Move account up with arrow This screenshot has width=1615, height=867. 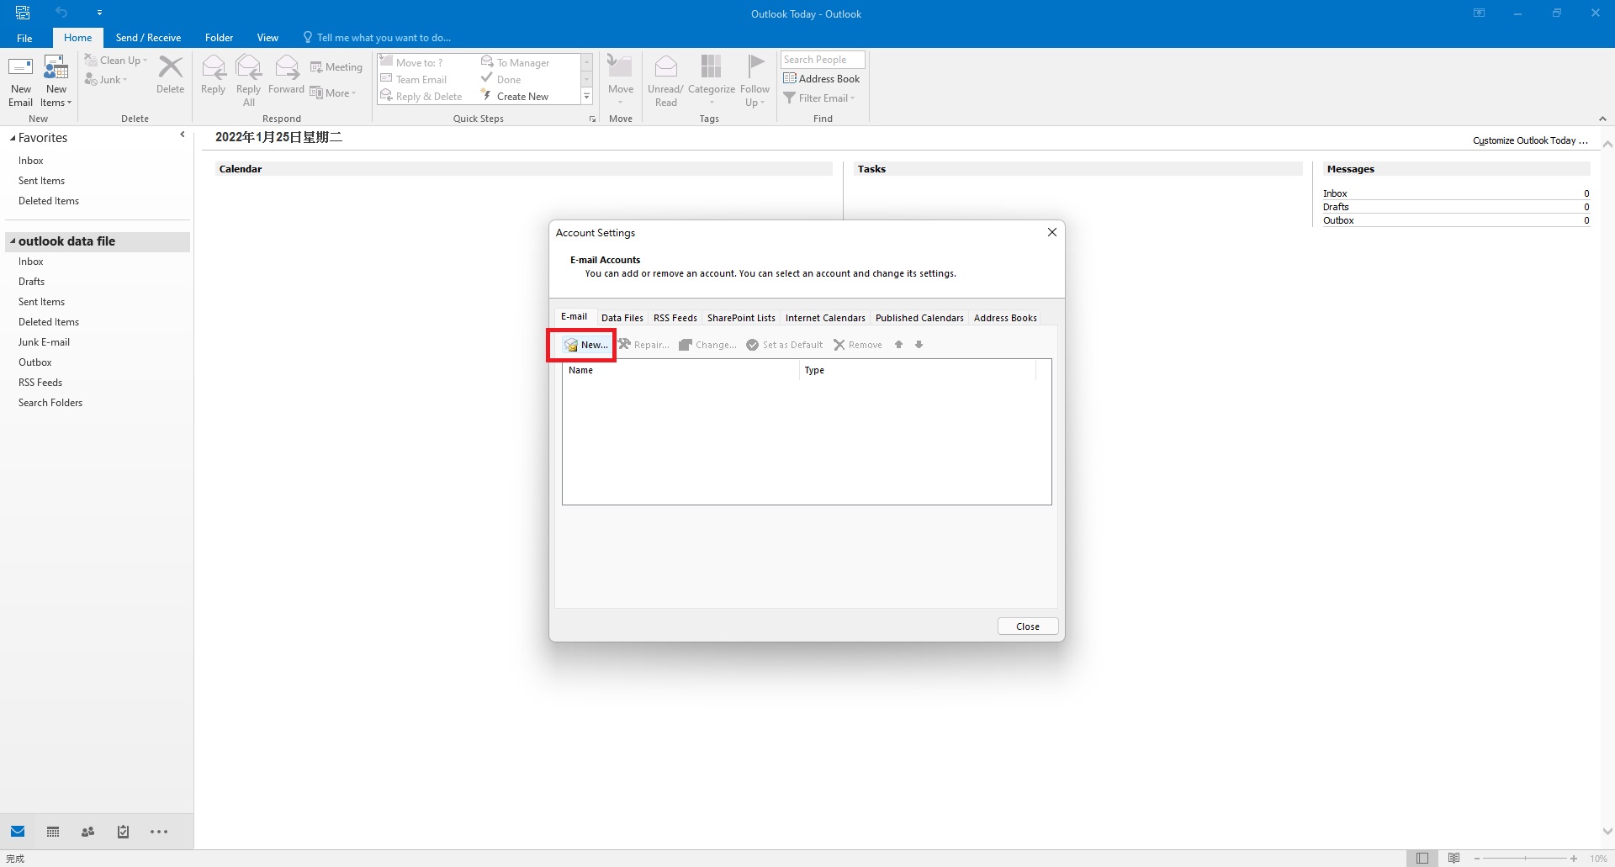(898, 345)
